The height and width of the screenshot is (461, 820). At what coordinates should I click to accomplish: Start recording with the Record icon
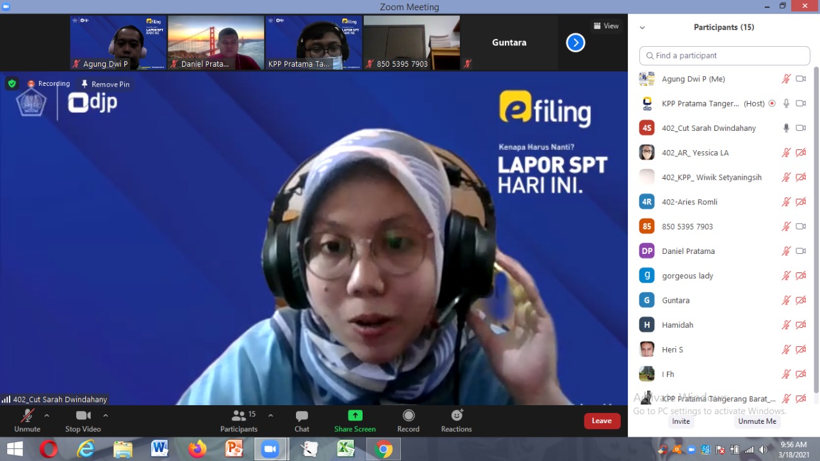(408, 415)
